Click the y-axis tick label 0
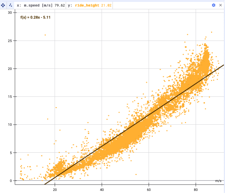Viewport: 225px width, 193px height. point(11,181)
